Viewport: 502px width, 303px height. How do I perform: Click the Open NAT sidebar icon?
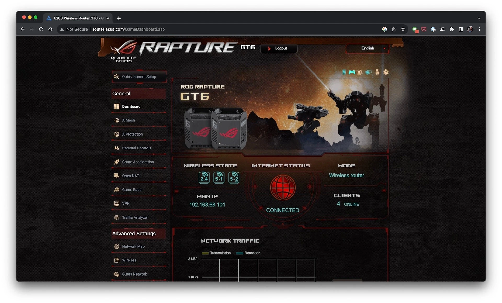[x=117, y=176]
